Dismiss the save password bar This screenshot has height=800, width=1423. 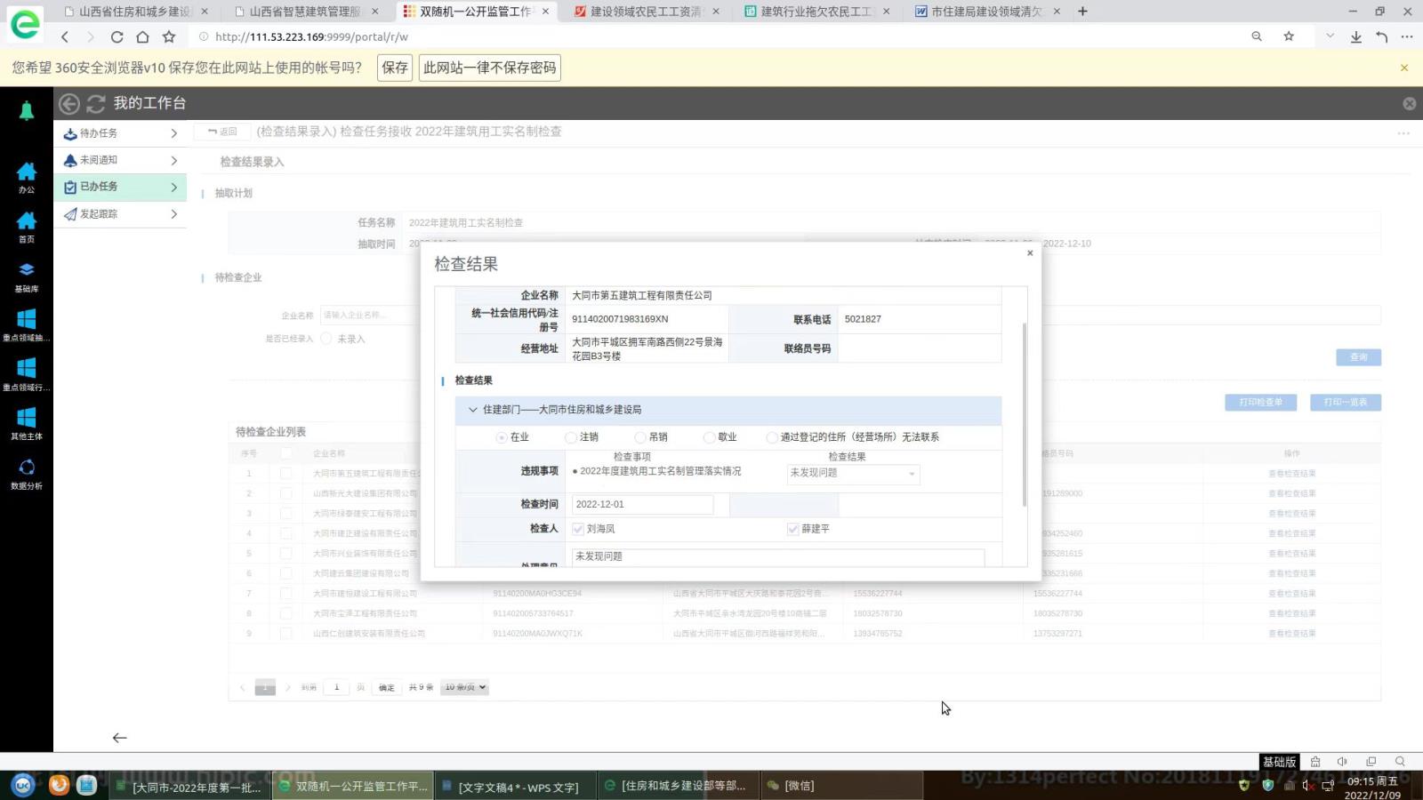(1404, 68)
